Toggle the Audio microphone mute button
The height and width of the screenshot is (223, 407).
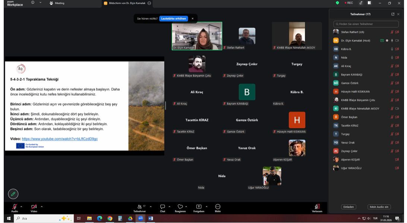coord(14,207)
